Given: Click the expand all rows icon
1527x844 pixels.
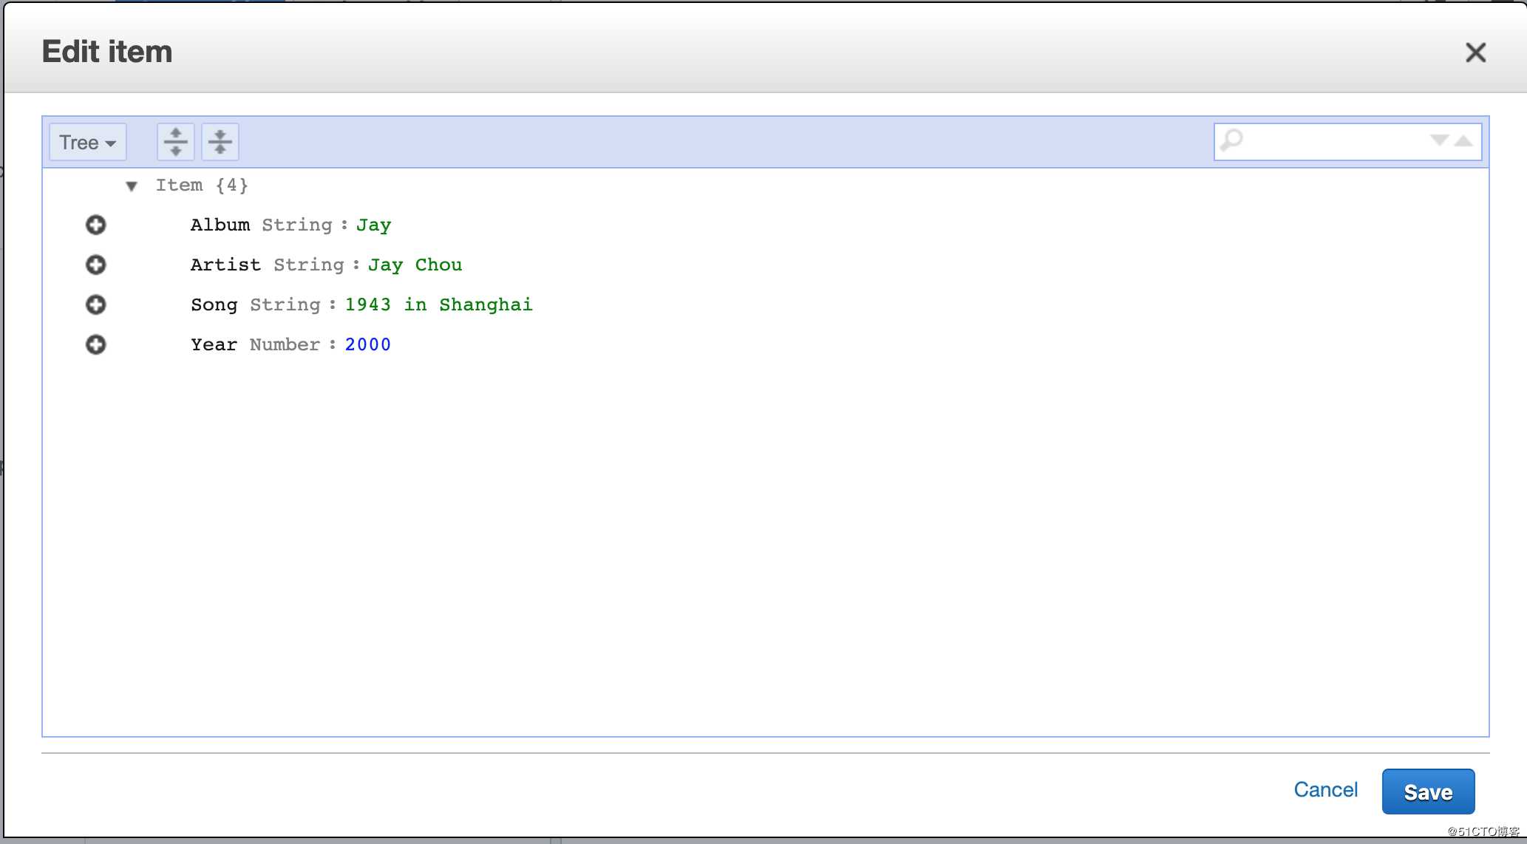Looking at the screenshot, I should tap(174, 141).
